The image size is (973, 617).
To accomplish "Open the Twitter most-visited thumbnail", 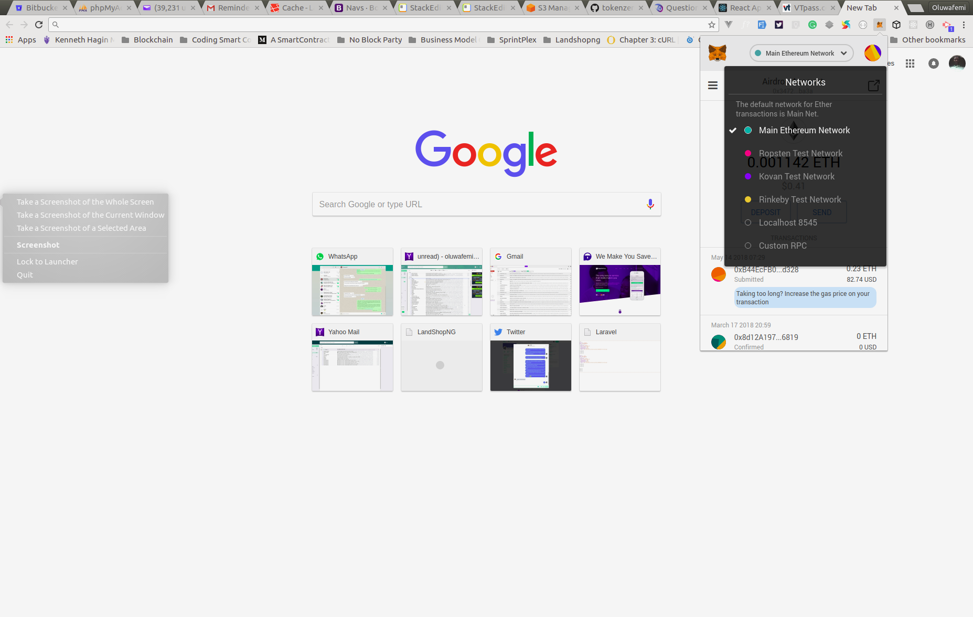I will point(531,357).
